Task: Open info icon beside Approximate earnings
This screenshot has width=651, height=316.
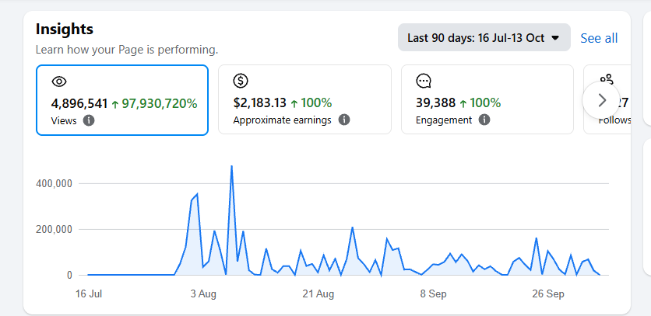Action: point(343,120)
